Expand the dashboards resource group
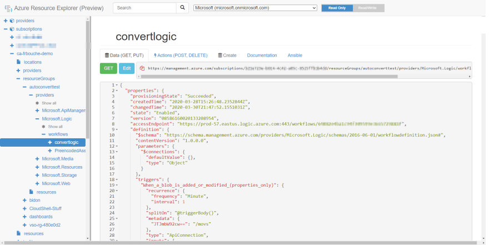Image resolution: width=489 pixels, height=245 pixels. point(24,217)
